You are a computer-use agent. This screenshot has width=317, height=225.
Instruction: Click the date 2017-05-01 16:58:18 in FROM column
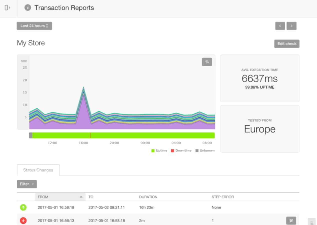click(56, 207)
